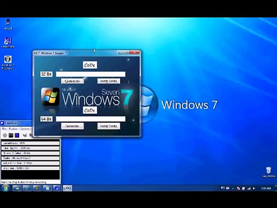Image resolution: width=277 pixels, height=208 pixels.
Task: Close the Windows 7 Keygen window
Action: (135, 53)
